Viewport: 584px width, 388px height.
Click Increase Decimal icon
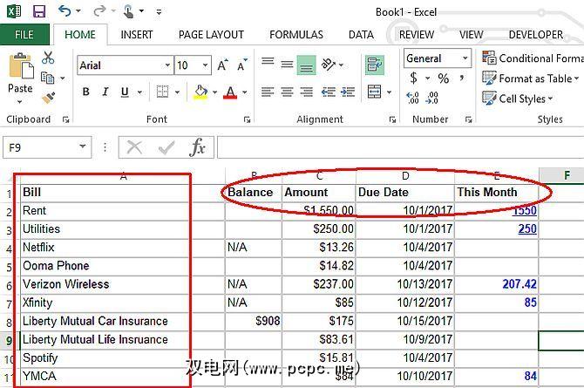click(x=412, y=98)
